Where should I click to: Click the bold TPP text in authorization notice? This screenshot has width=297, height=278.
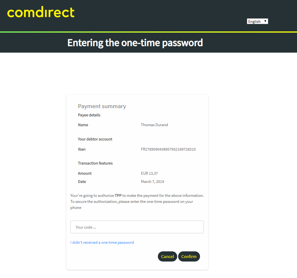click(x=118, y=196)
